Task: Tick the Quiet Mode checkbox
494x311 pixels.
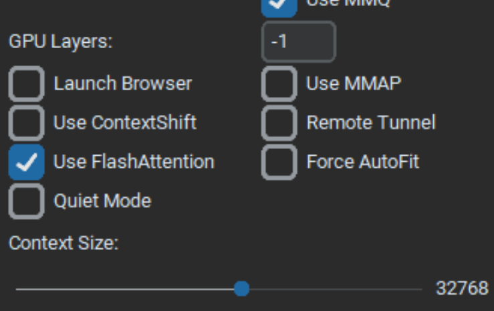Action: point(27,201)
